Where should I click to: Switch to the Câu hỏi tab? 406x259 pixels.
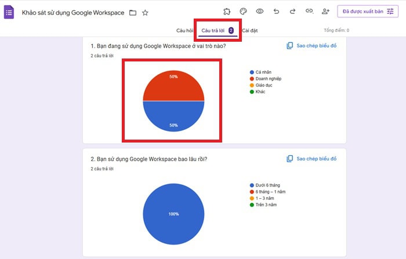[185, 30]
